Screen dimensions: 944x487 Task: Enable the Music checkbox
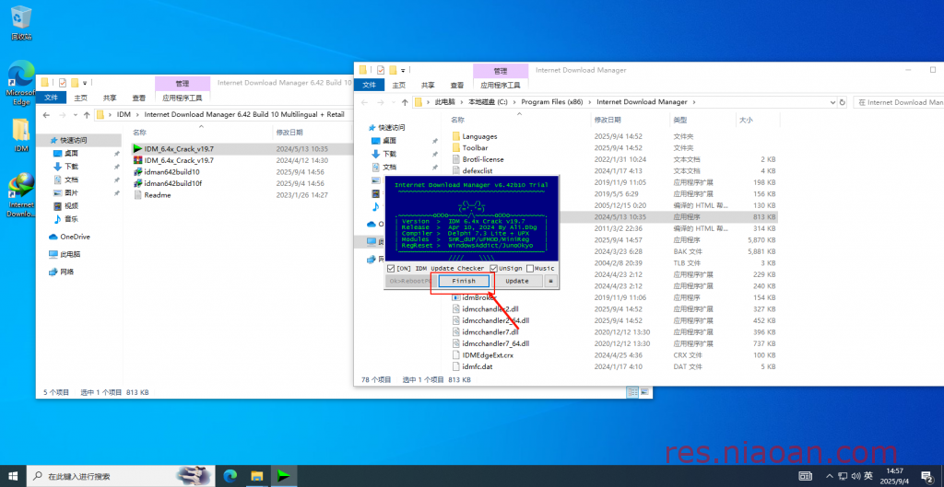point(530,268)
